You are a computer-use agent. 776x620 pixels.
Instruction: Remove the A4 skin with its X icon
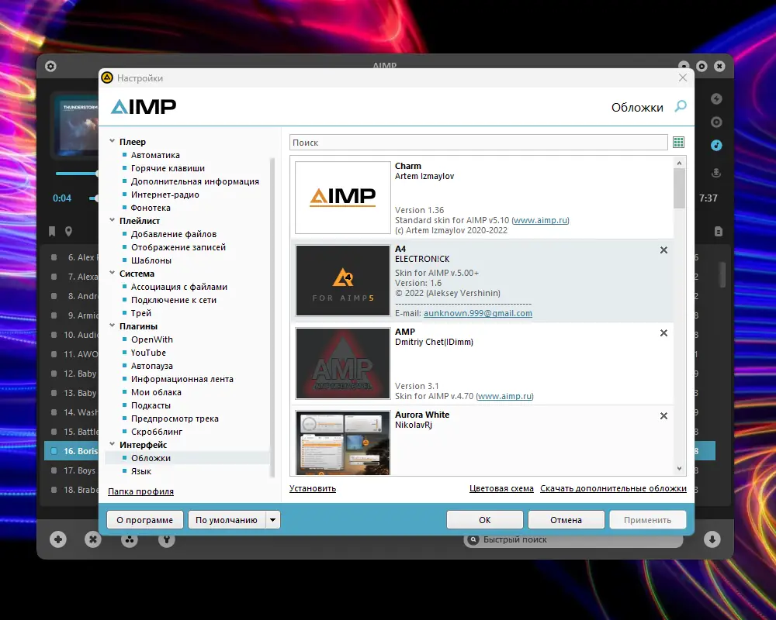tap(663, 250)
